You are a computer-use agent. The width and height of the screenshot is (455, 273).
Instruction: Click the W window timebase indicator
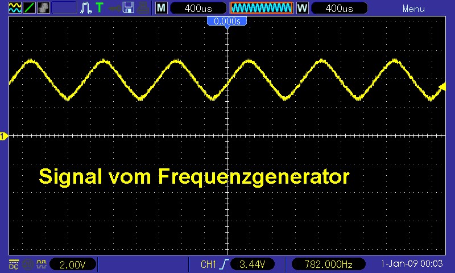[302, 8]
